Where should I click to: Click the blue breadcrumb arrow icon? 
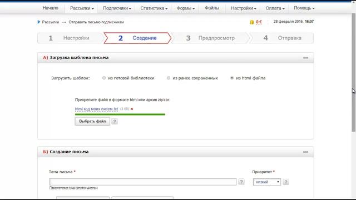[x=39, y=22]
